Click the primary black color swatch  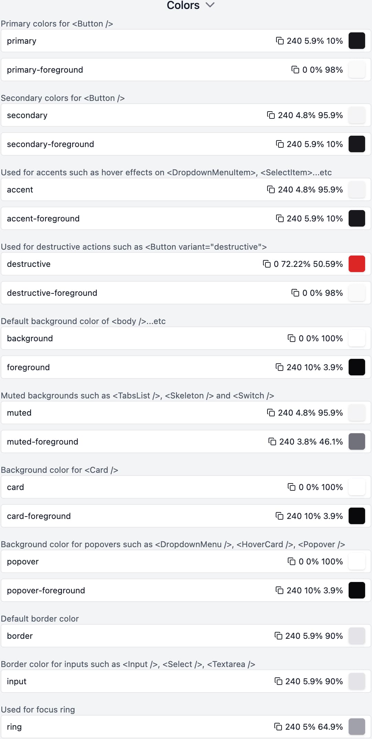[x=357, y=41]
